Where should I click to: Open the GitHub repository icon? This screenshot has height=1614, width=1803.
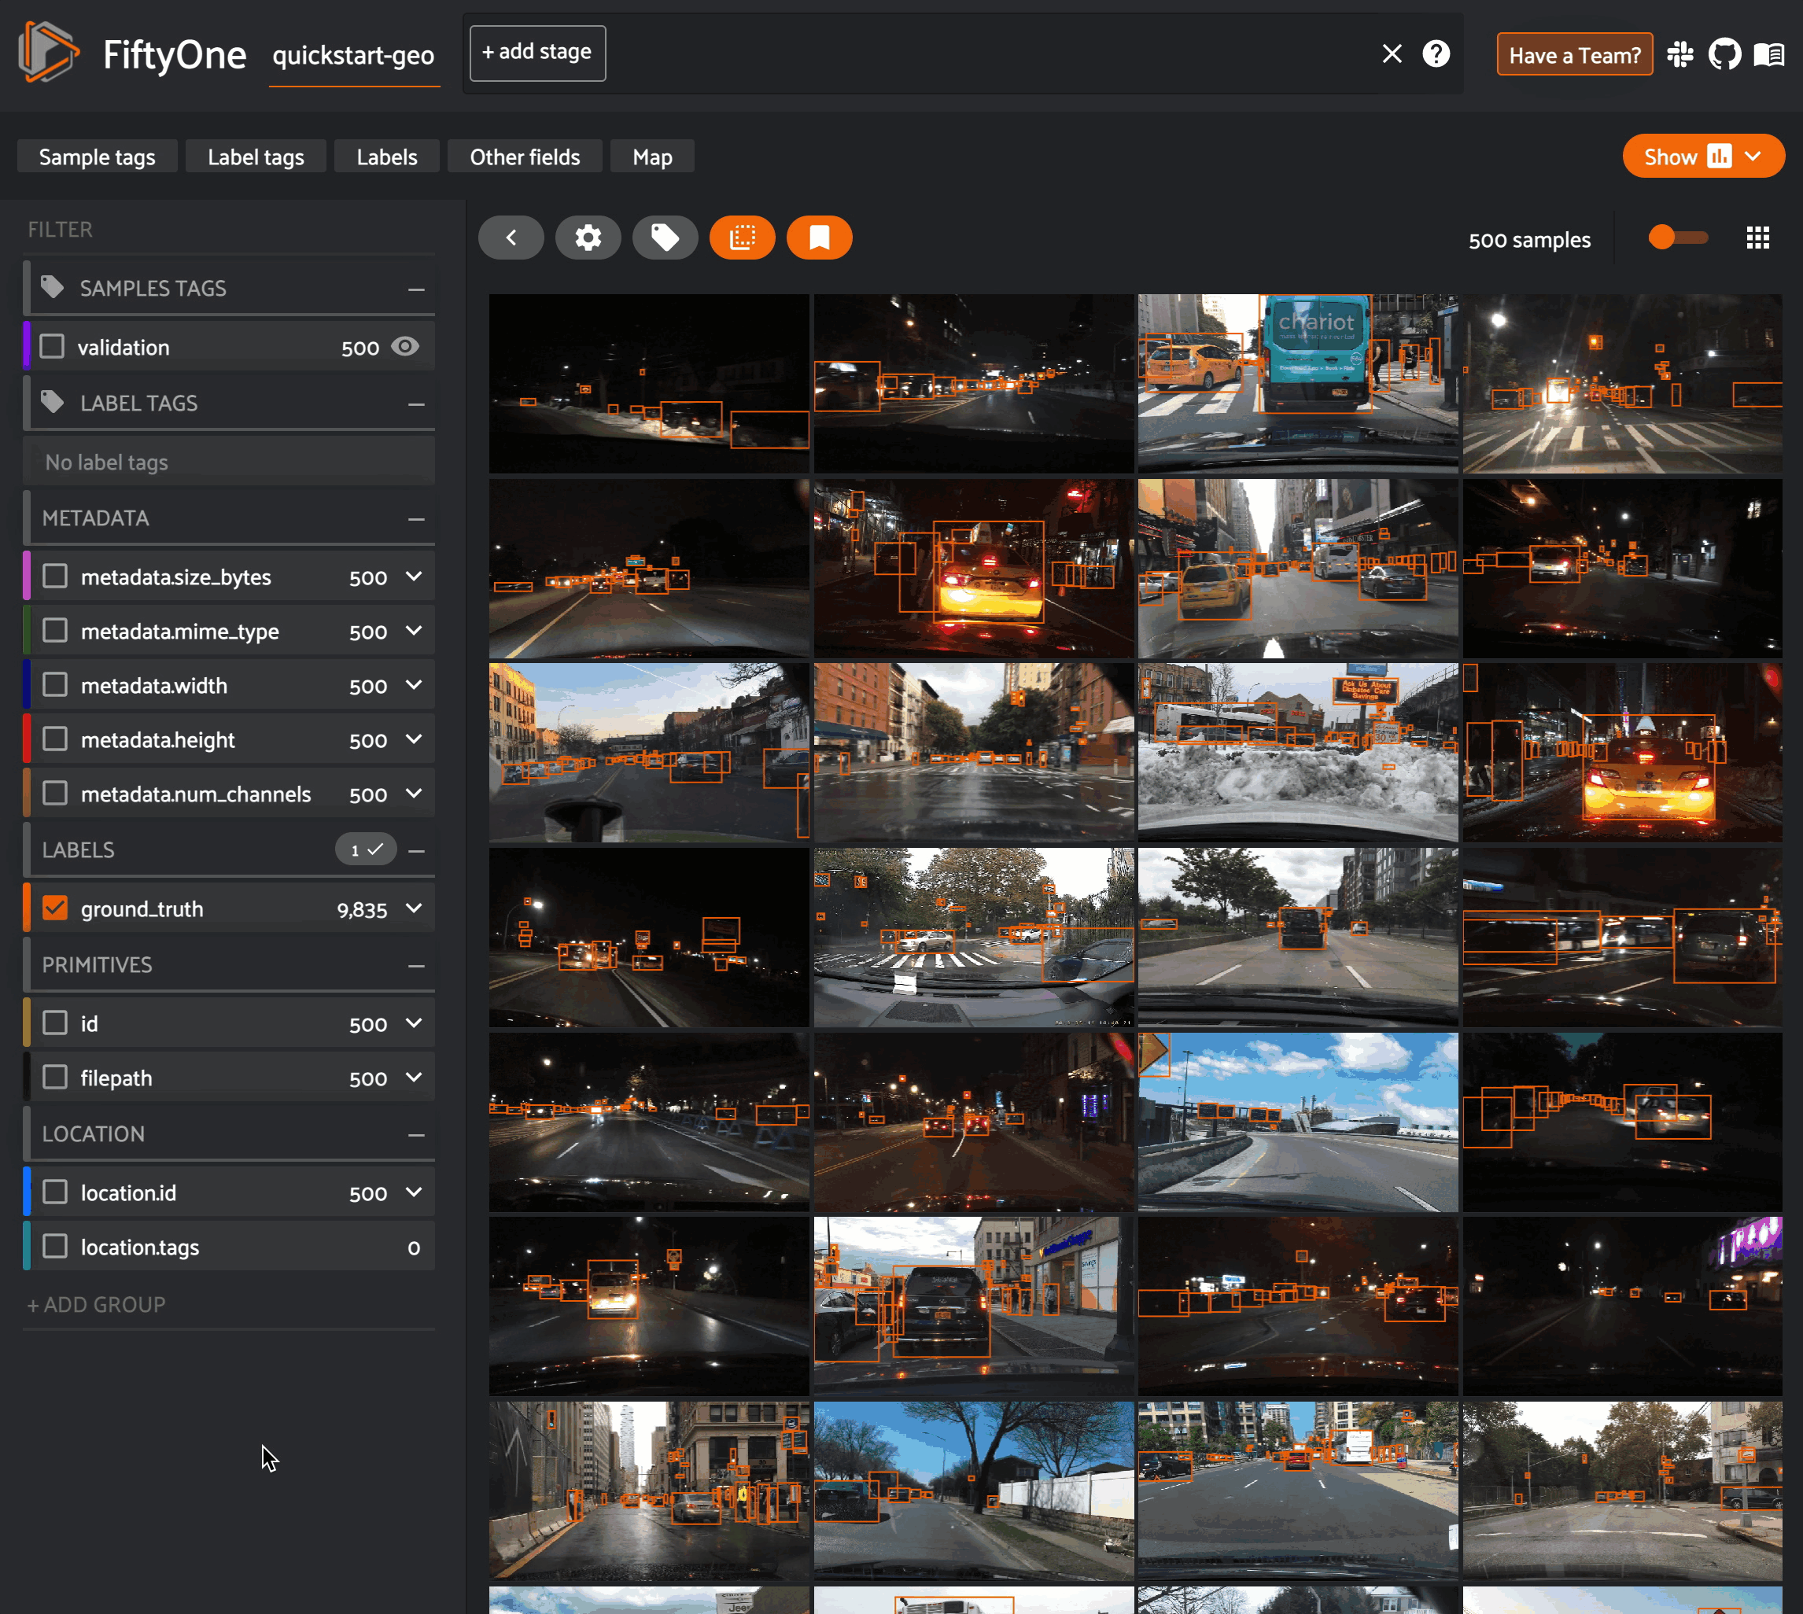tap(1725, 55)
